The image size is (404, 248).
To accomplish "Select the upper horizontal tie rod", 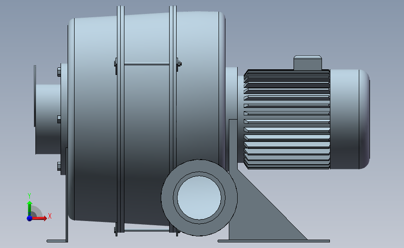I will [147, 64].
